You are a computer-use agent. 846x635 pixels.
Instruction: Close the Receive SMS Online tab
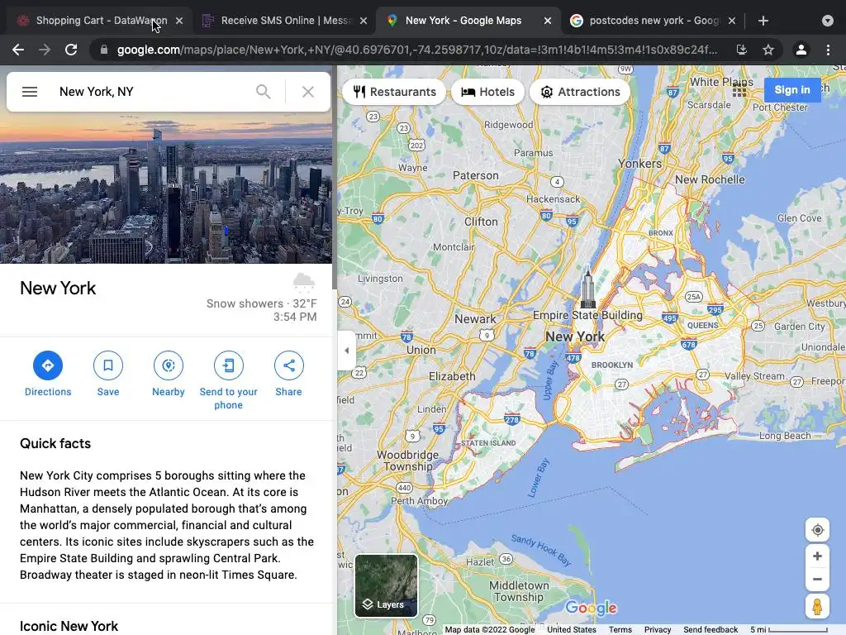(x=364, y=21)
